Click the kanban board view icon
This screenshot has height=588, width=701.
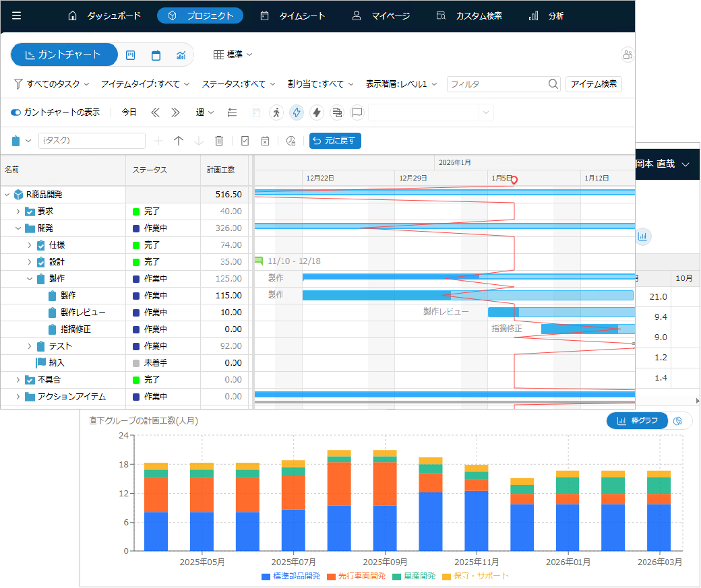[x=131, y=55]
